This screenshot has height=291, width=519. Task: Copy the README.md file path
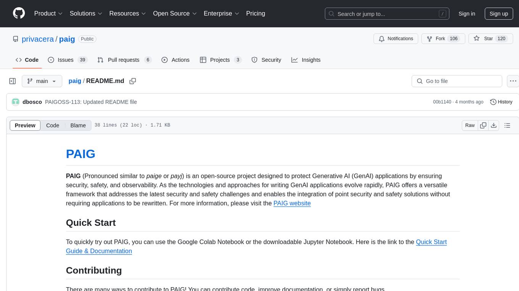(x=133, y=81)
